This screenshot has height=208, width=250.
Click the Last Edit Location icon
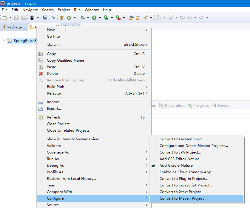coord(182,18)
